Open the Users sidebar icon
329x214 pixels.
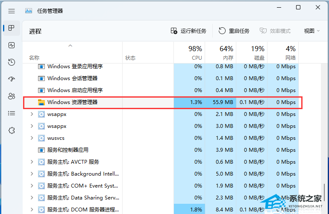pyautogui.click(x=12, y=96)
